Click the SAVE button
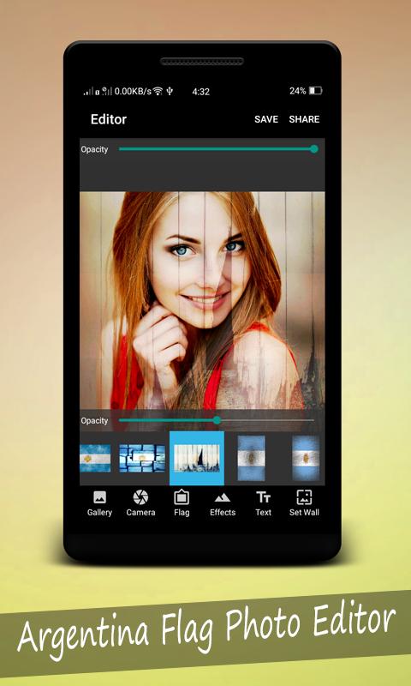This screenshot has height=686, width=411. [266, 119]
